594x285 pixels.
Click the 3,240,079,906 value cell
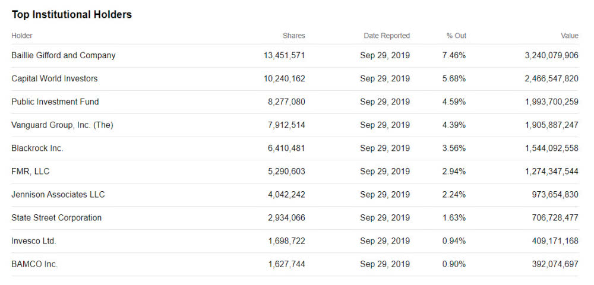click(551, 55)
